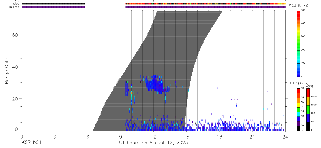
Task: Click the 12 tick on the UT hours axis
Action: click(153, 137)
